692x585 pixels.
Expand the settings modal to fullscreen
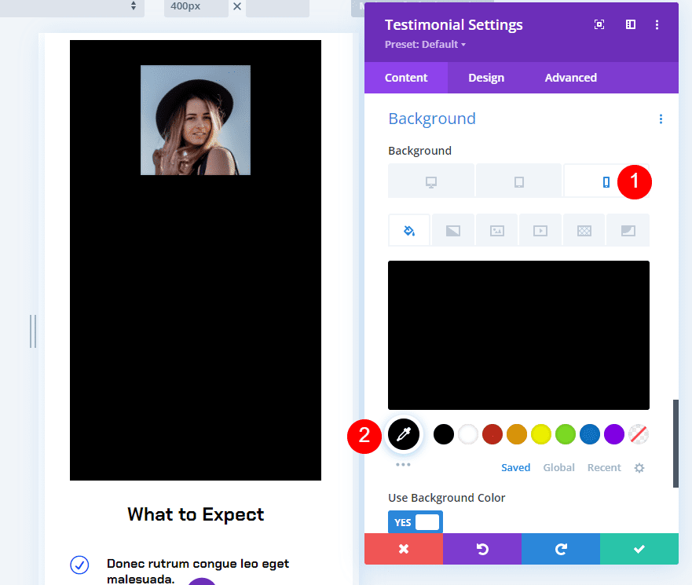[x=599, y=24]
